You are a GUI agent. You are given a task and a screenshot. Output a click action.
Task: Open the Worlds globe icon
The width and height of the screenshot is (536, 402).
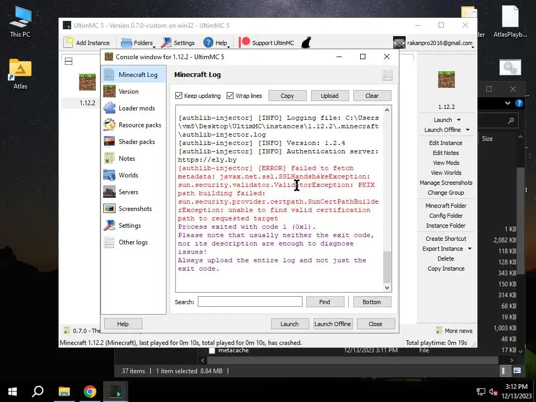tap(109, 175)
